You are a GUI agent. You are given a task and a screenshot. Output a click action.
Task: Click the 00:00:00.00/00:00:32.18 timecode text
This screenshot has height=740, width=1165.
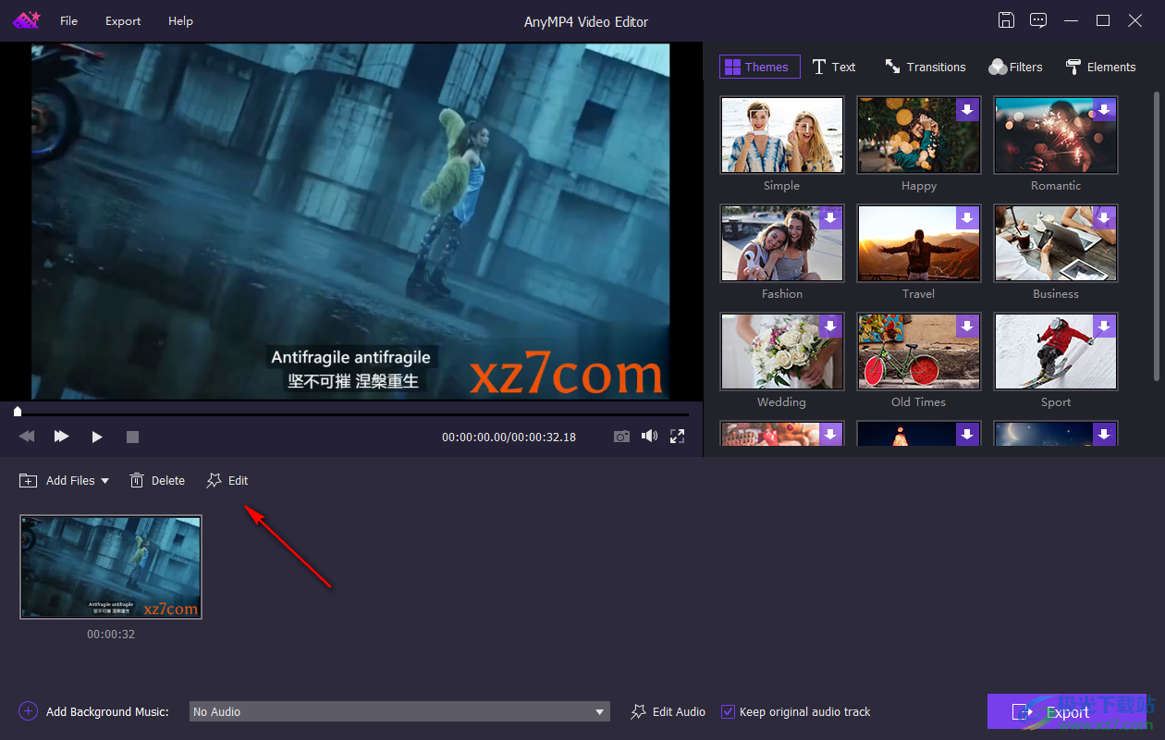click(x=509, y=437)
